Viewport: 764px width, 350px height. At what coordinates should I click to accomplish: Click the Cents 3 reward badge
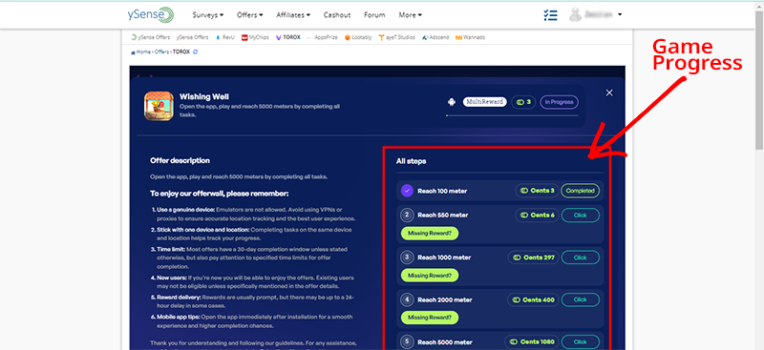coord(537,191)
